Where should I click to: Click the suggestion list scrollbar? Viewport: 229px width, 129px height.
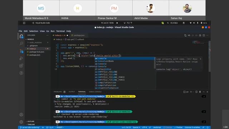click(155, 63)
